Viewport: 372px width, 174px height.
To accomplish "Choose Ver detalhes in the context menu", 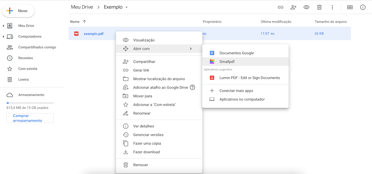I will click(159, 126).
